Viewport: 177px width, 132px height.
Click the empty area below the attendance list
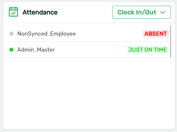(89, 93)
